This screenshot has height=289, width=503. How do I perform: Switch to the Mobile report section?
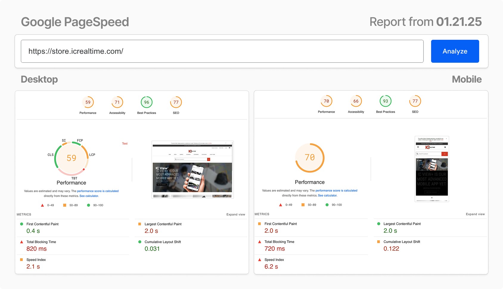coord(467,79)
